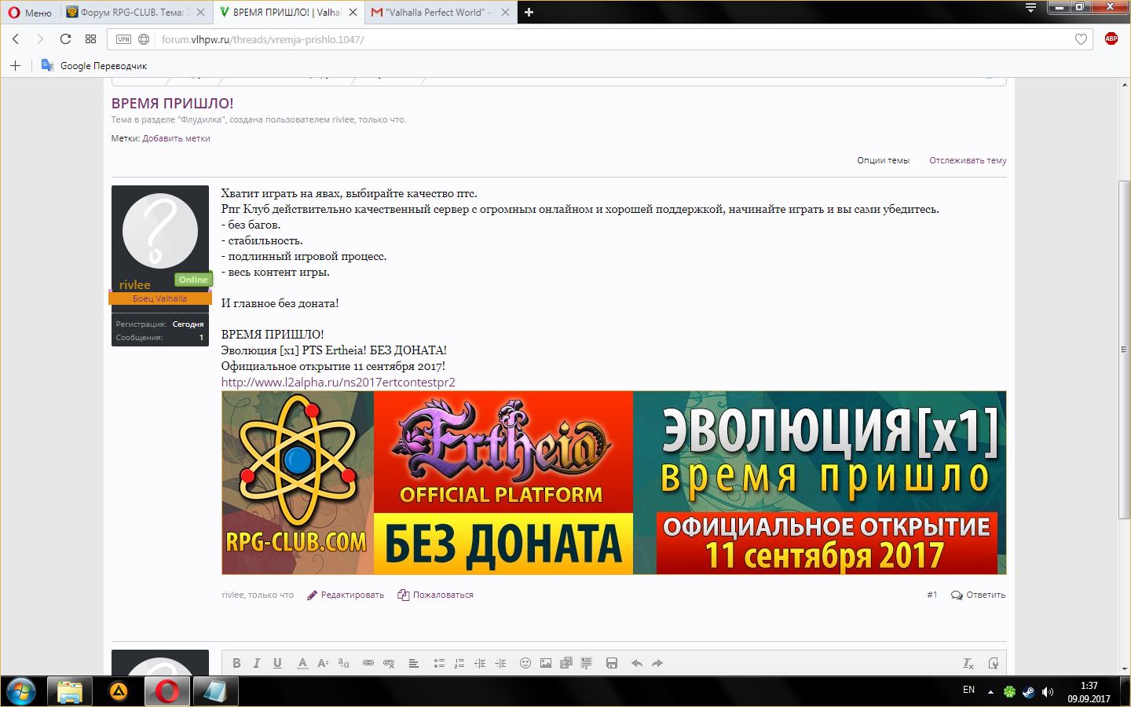Image resolution: width=1131 pixels, height=707 pixels.
Task: Click the insert quote/special icon
Action: [x=587, y=663]
